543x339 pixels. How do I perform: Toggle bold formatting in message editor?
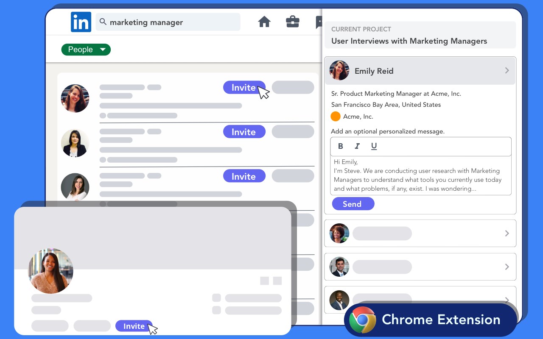pos(340,146)
